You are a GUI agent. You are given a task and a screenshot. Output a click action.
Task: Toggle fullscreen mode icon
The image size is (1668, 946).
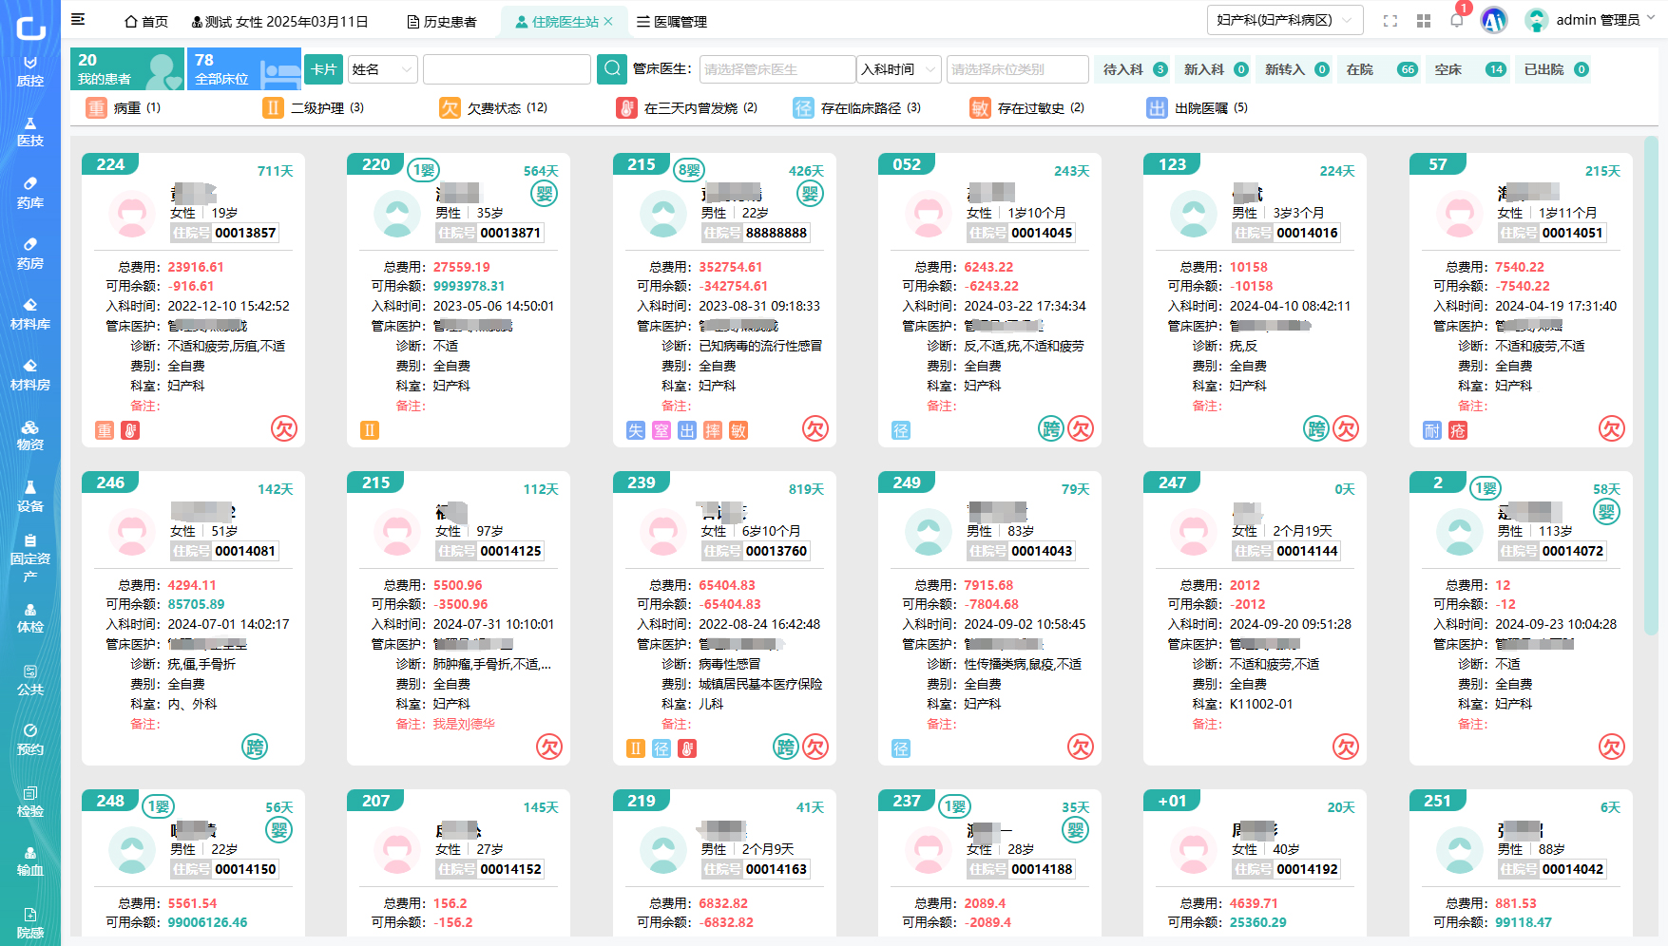1390,21
